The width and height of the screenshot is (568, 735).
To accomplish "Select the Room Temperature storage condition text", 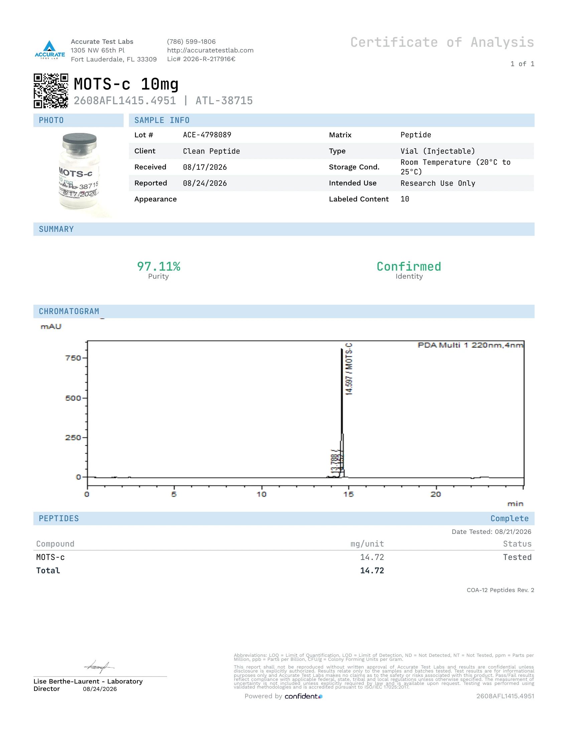I will 456,167.
